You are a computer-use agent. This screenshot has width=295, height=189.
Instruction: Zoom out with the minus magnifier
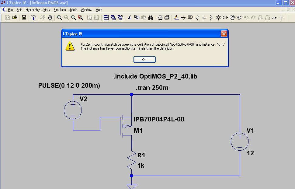click(x=73, y=18)
